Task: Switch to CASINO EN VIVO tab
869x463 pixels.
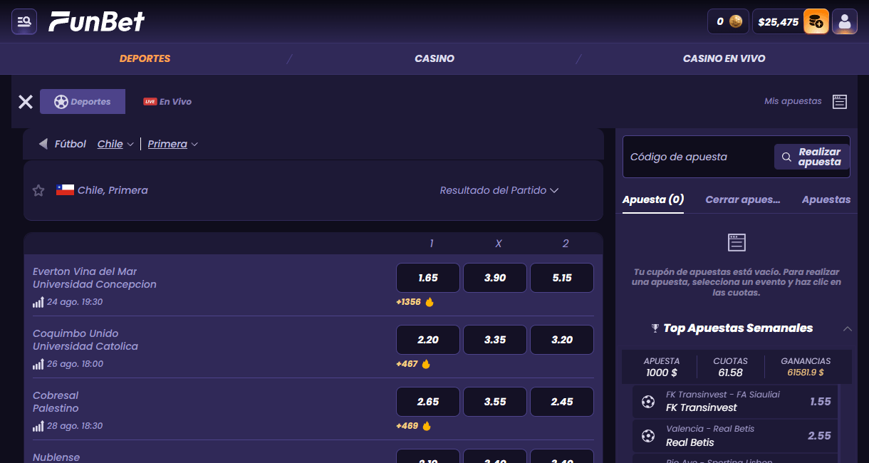Action: [x=724, y=58]
